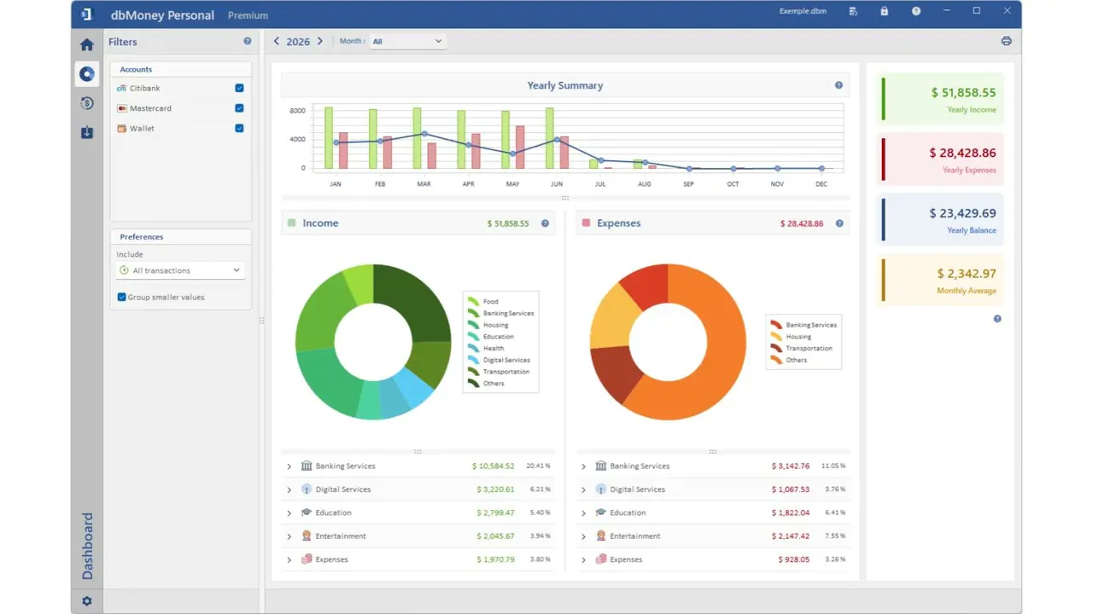Click the Yearly Balance card
The height and width of the screenshot is (614, 1093).
(941, 220)
